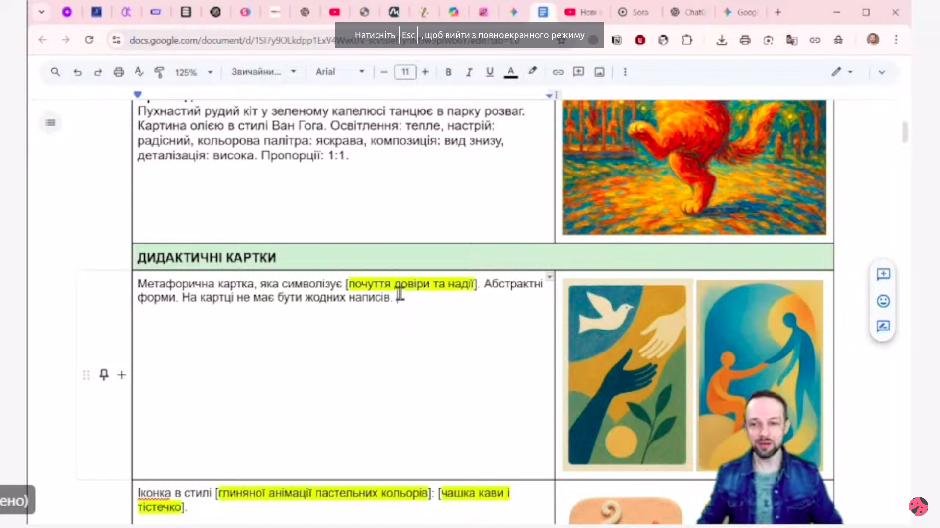This screenshot has height=528, width=940.
Task: Click the add comment toolbar icon
Action: coord(578,72)
